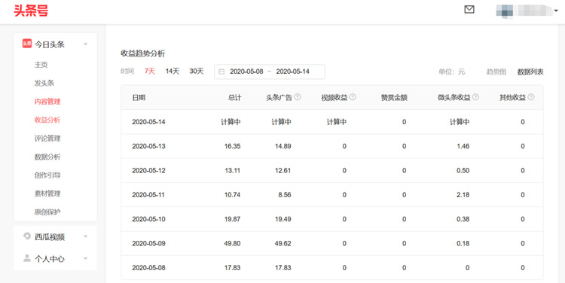Viewport: 565px width, 283px height.
Task: Click ad revenue value 19.49
Action: pyautogui.click(x=282, y=219)
